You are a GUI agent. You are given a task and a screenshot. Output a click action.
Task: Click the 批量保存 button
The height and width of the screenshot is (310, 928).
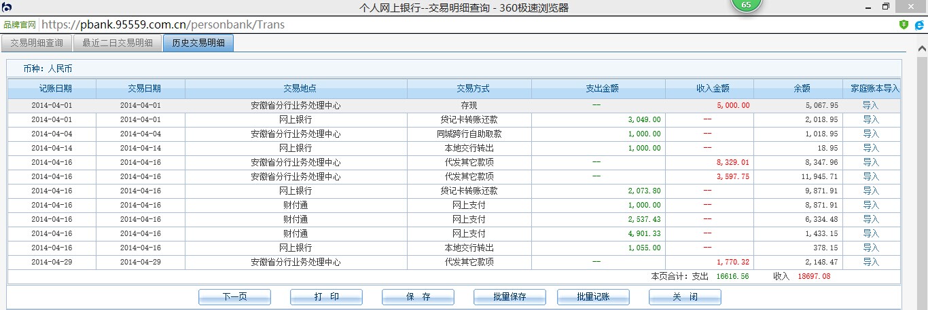[x=510, y=297]
